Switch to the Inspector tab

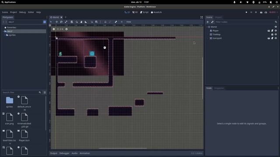(219, 88)
